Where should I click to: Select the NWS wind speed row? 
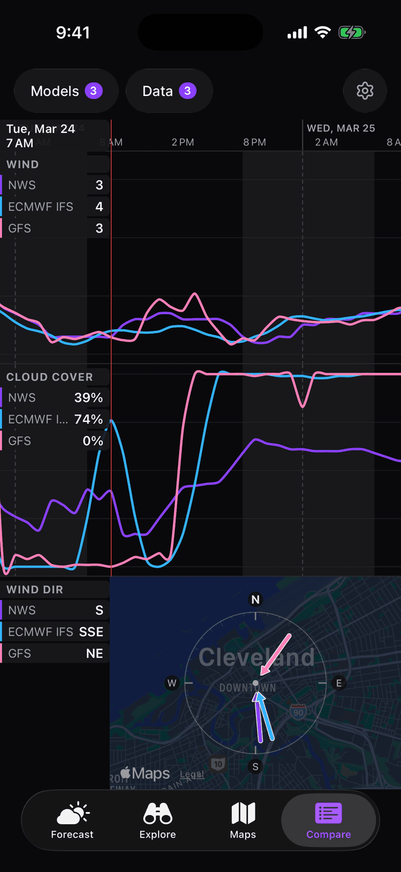click(x=55, y=185)
